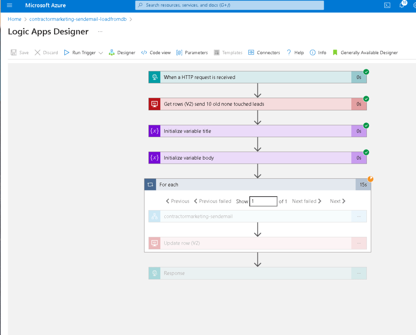
Task: Expand 'Initialize variable body' step
Action: coord(258,158)
